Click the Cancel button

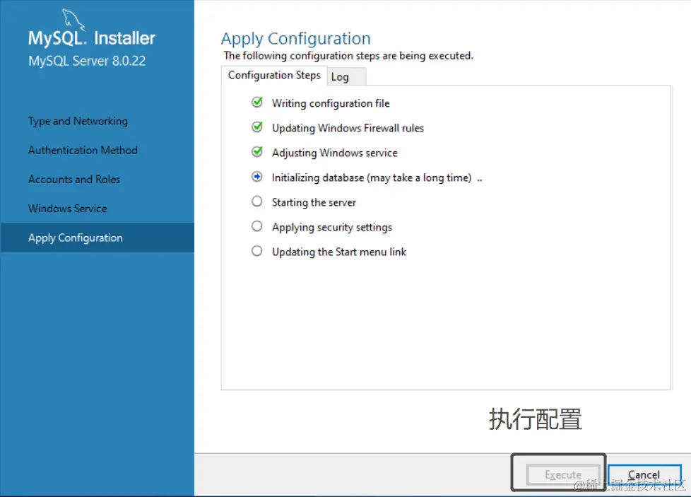[644, 475]
